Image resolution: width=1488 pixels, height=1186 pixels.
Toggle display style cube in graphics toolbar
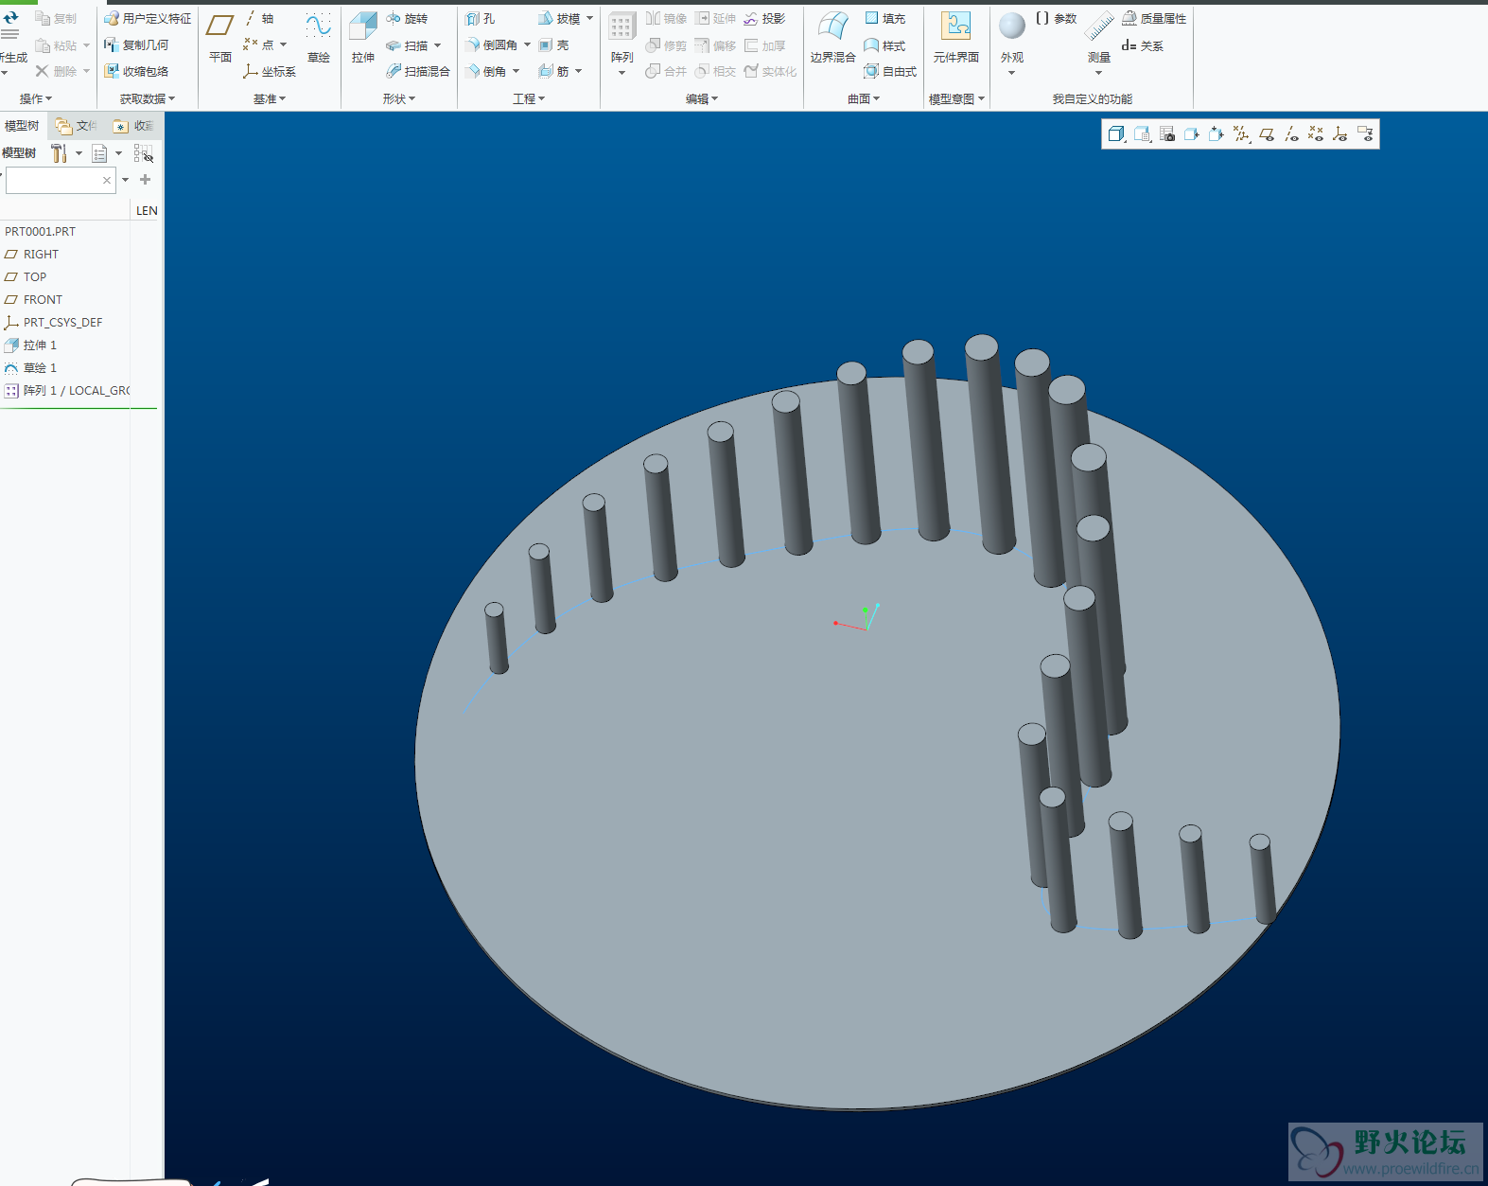pyautogui.click(x=1116, y=134)
